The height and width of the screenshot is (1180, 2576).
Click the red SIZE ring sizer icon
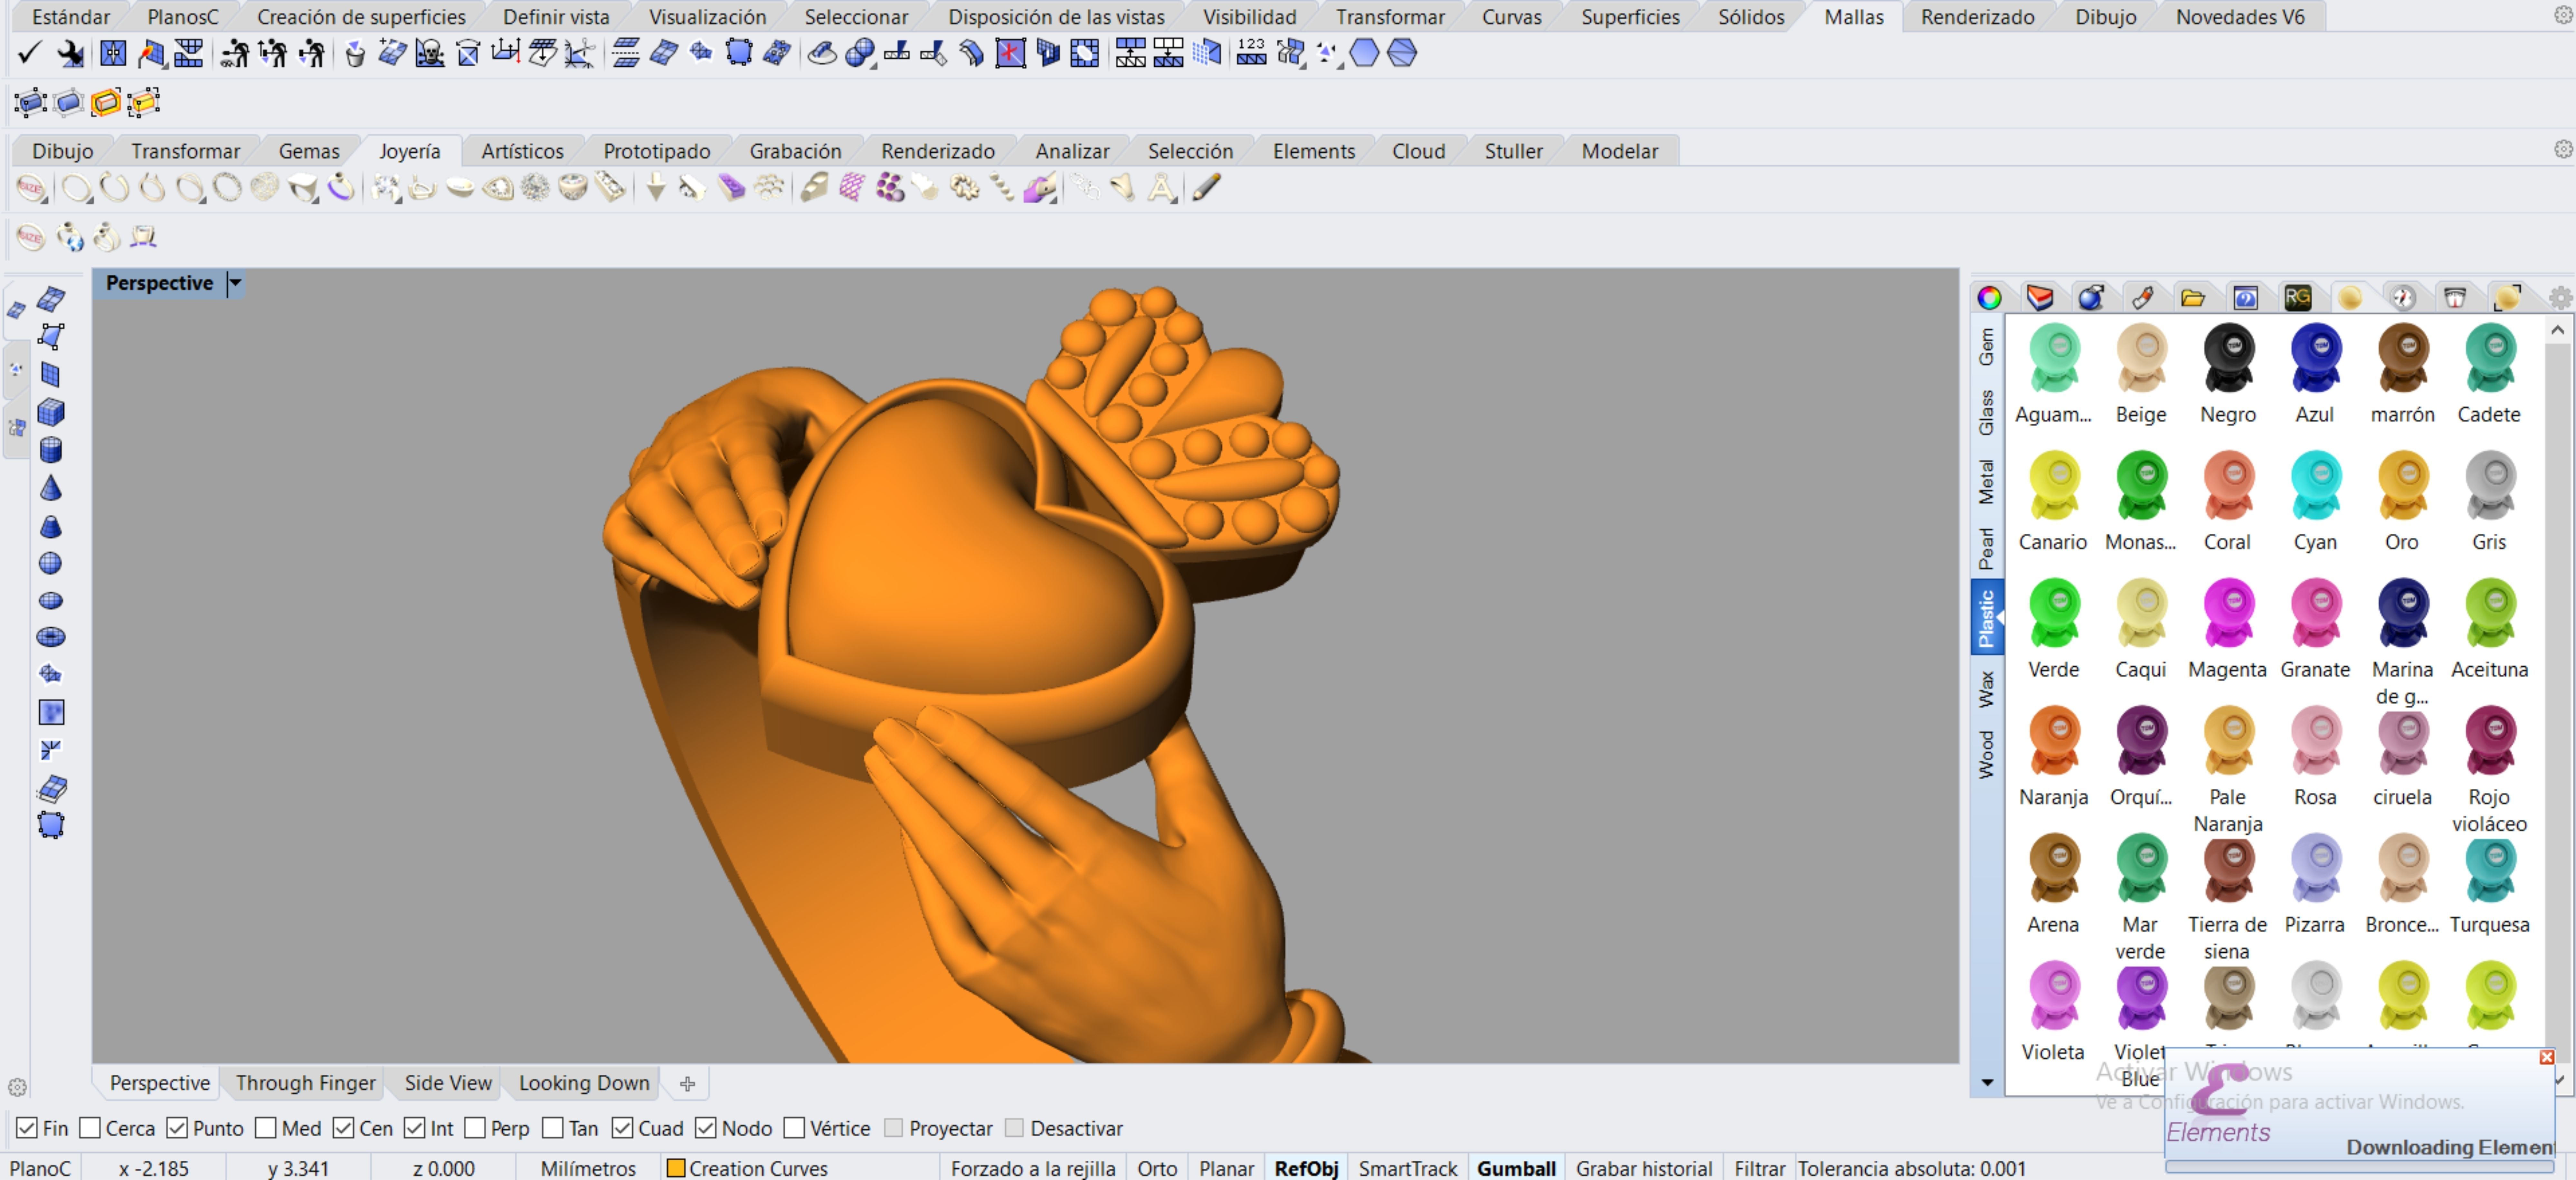(x=31, y=188)
